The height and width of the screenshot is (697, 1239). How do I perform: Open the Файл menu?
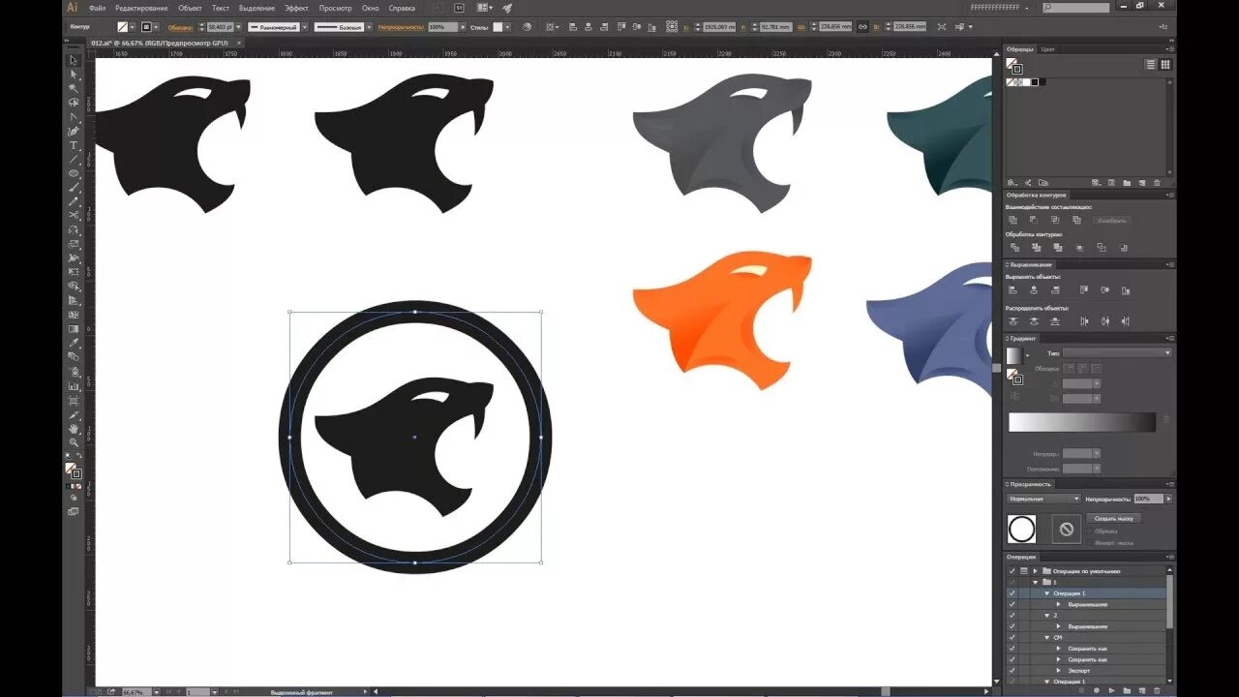(97, 8)
